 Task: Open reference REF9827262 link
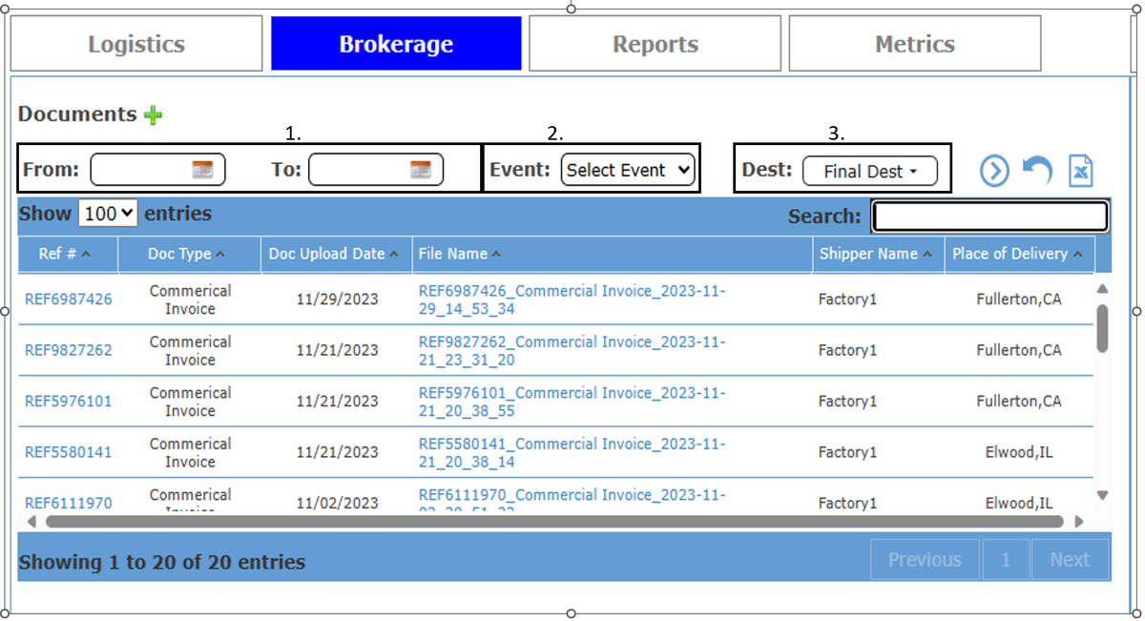pos(68,350)
